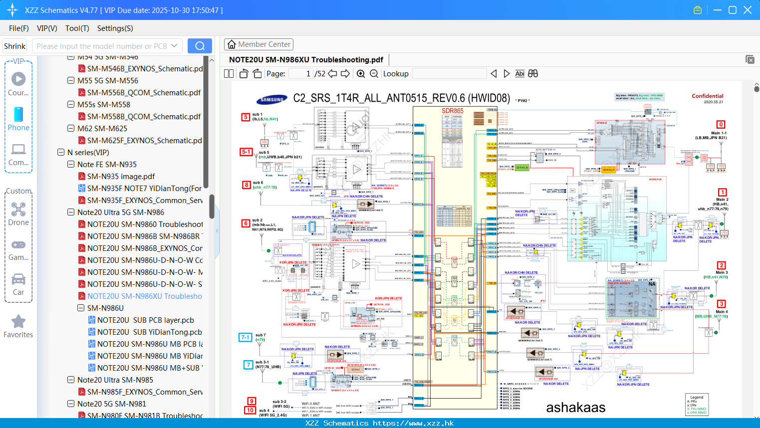Open the File(F) menu
The image size is (760, 428).
(x=19, y=28)
